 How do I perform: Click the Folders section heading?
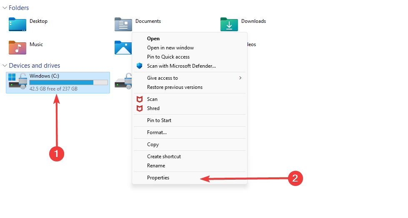click(19, 8)
